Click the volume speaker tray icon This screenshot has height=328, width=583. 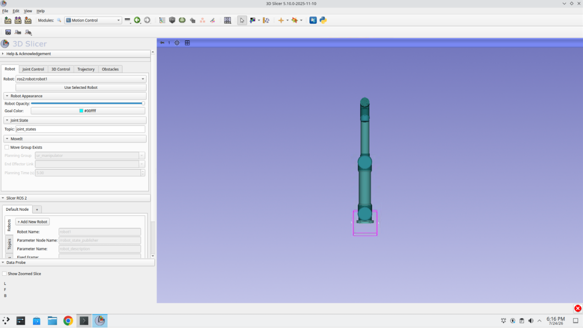pos(531,321)
